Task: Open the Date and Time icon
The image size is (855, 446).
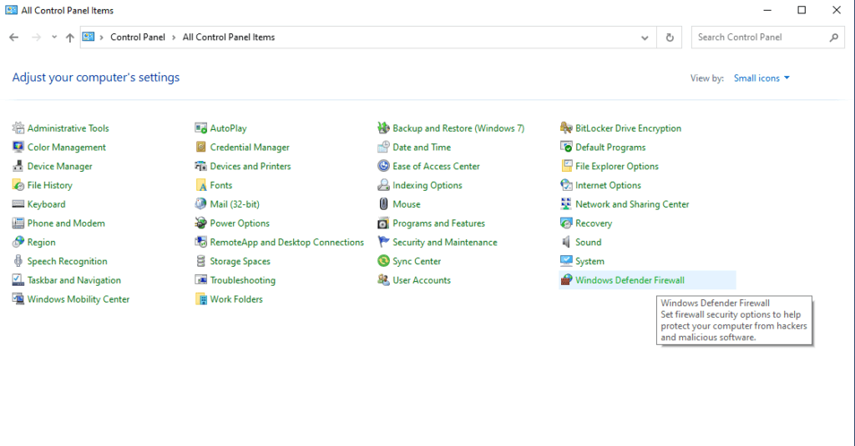Action: coord(383,147)
